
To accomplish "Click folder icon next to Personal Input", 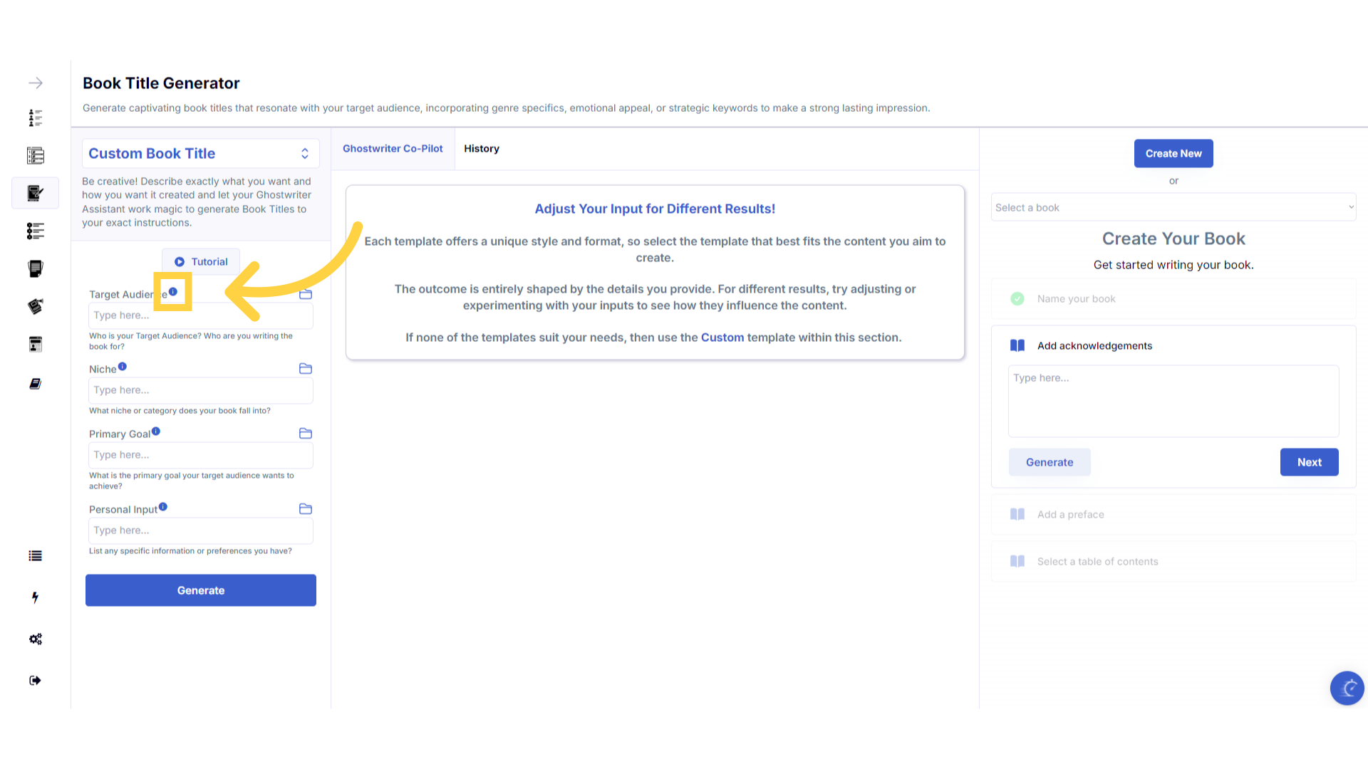I will coord(306,509).
